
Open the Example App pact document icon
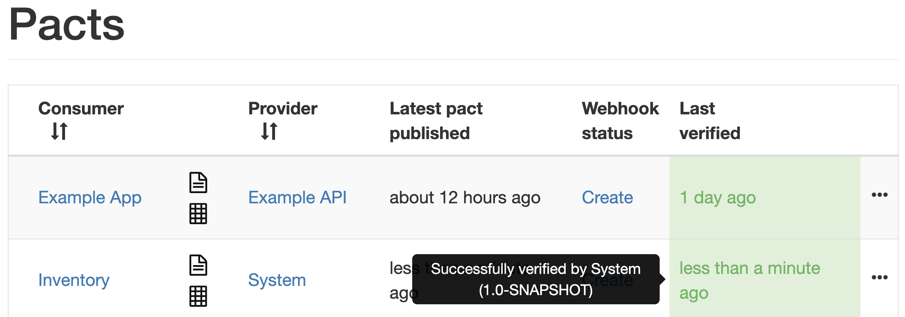198,183
